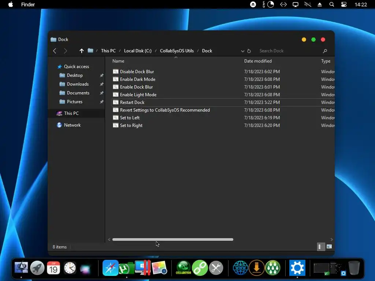Switch to large icons view button
The height and width of the screenshot is (281, 375).
click(329, 247)
